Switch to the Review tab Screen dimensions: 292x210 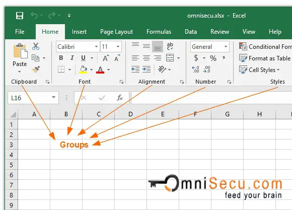coord(220,32)
